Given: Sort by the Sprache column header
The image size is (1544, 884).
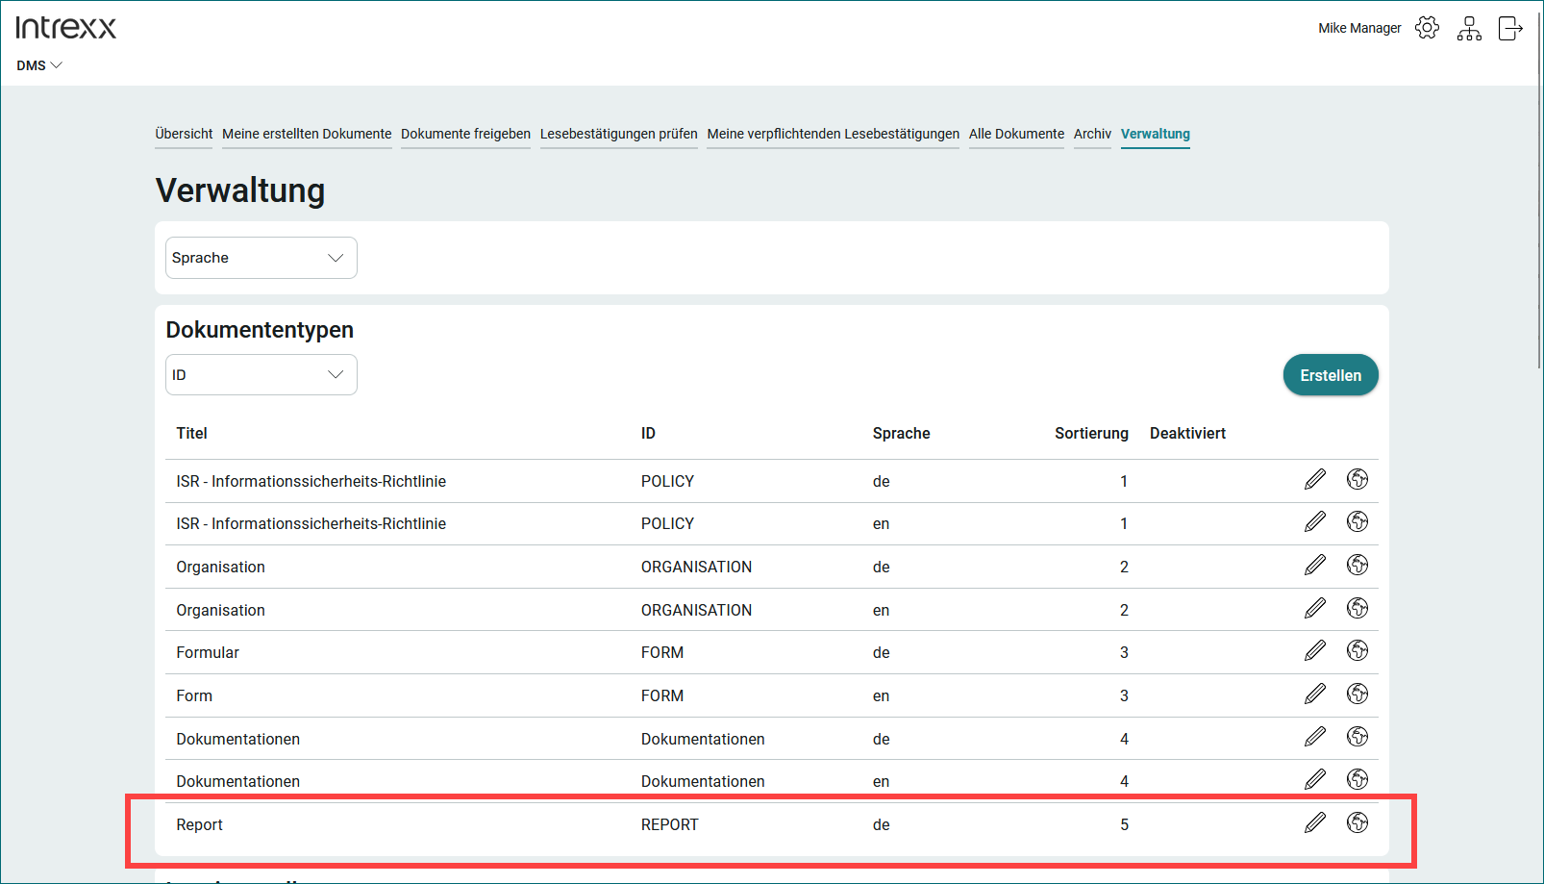Looking at the screenshot, I should (x=901, y=433).
